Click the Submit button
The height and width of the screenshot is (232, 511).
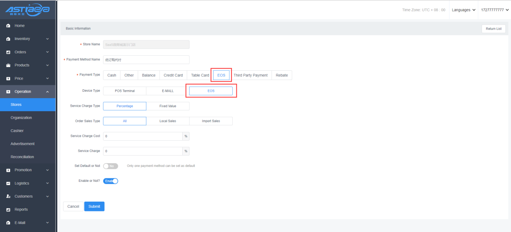pos(94,207)
